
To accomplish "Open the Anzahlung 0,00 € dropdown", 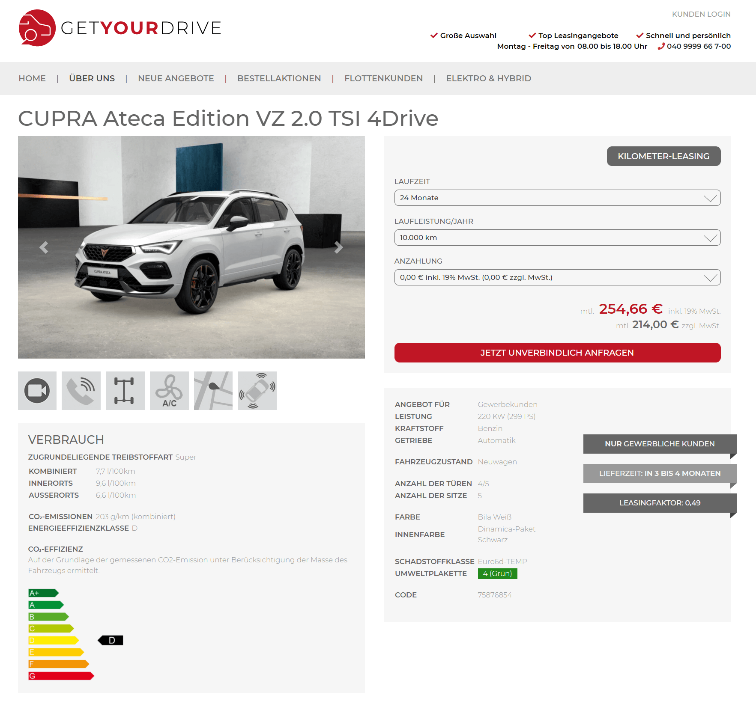I will pos(557,277).
